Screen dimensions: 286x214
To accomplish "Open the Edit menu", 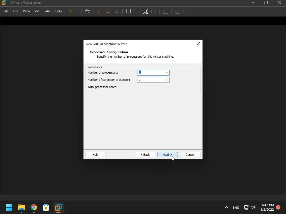I will point(16,11).
